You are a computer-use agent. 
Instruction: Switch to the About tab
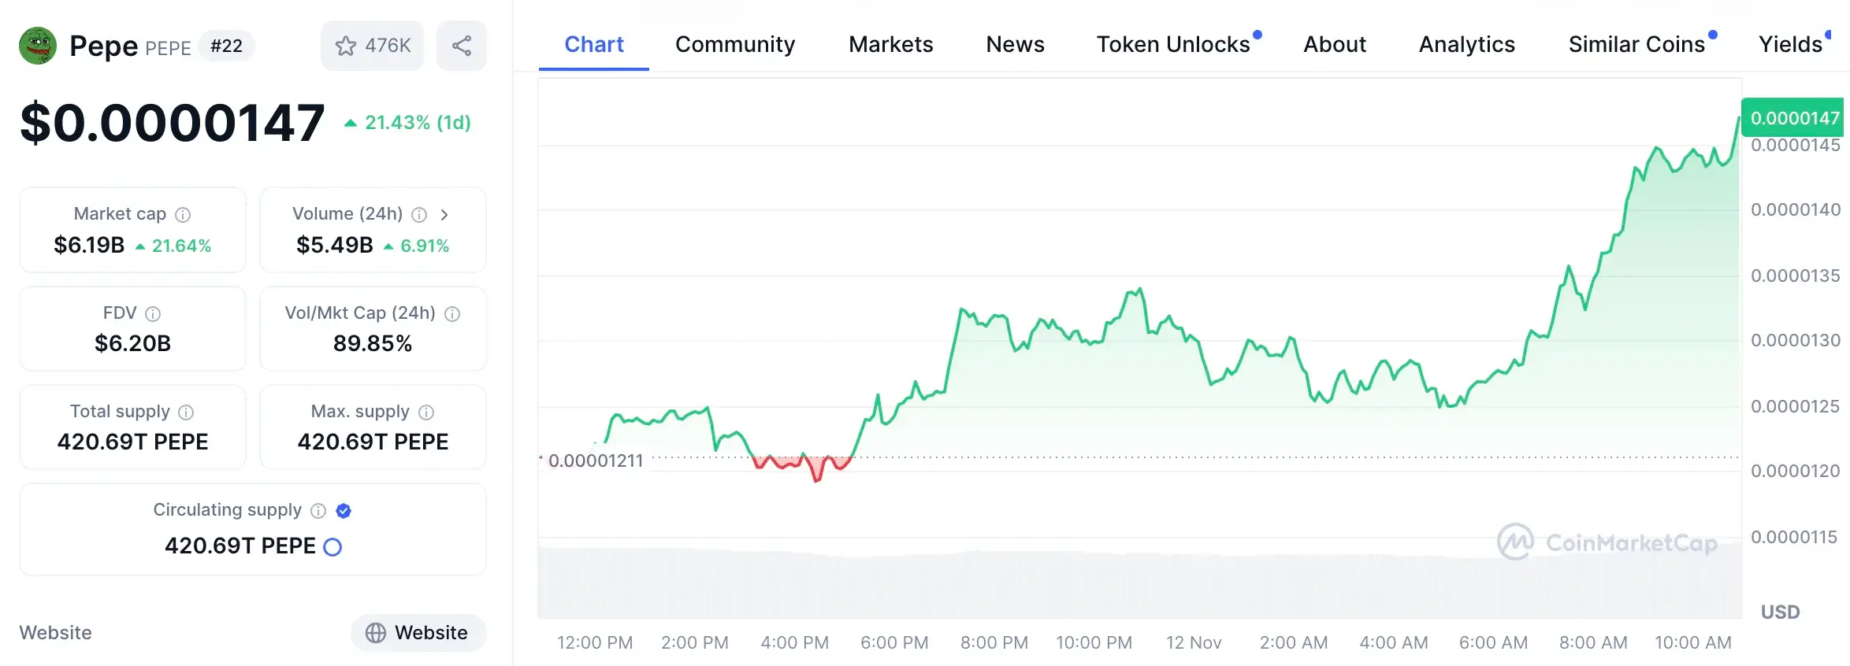[x=1335, y=44]
